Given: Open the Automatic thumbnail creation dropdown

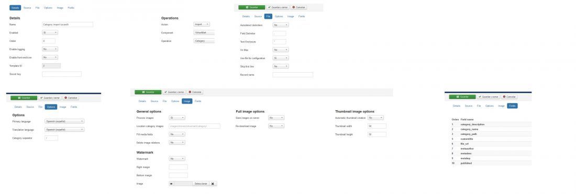Looking at the screenshot, I should click(376, 118).
